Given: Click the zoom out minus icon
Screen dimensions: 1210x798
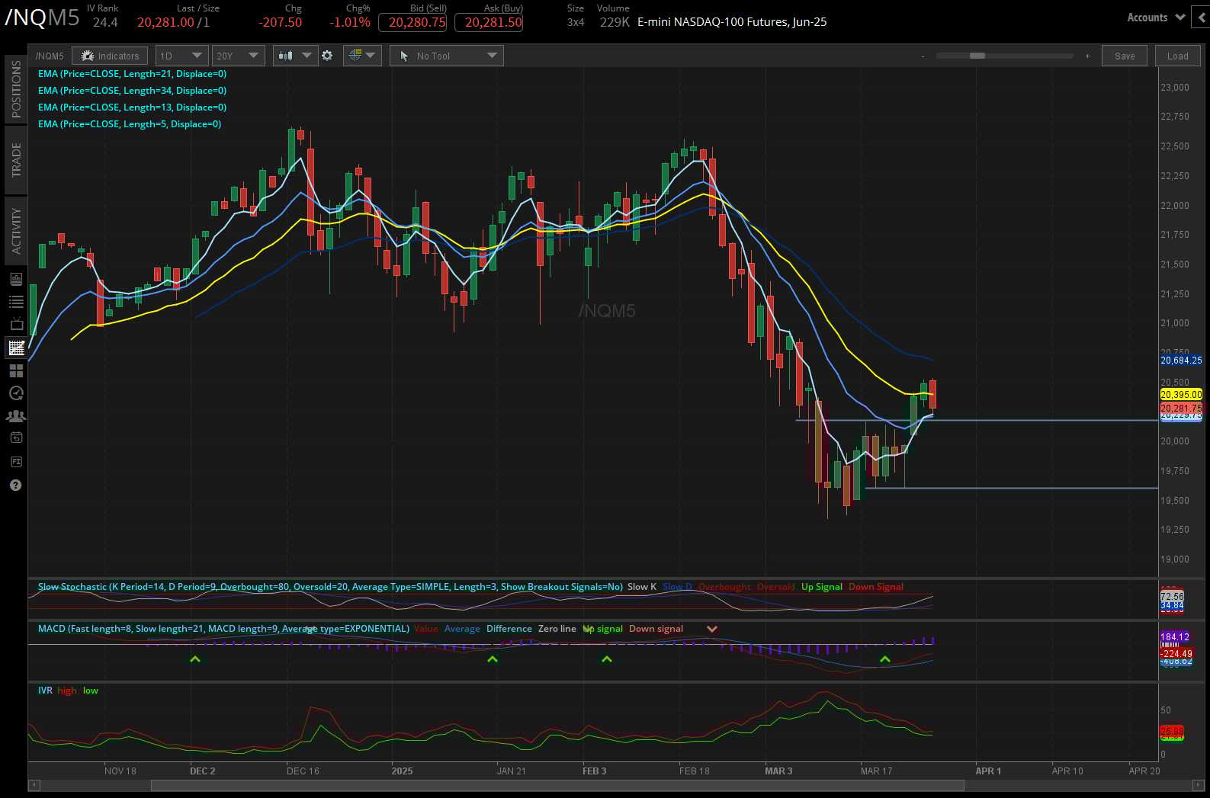Looking at the screenshot, I should coord(923,56).
